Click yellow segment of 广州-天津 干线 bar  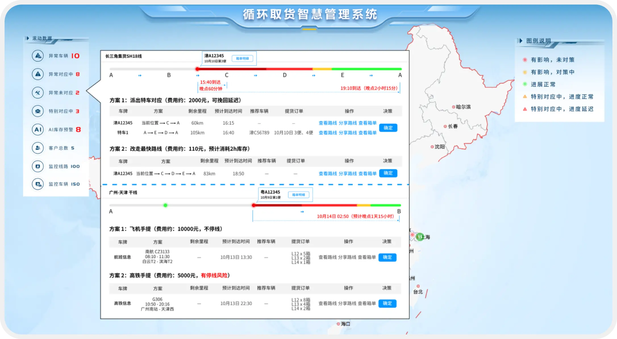pyautogui.click(x=364, y=205)
